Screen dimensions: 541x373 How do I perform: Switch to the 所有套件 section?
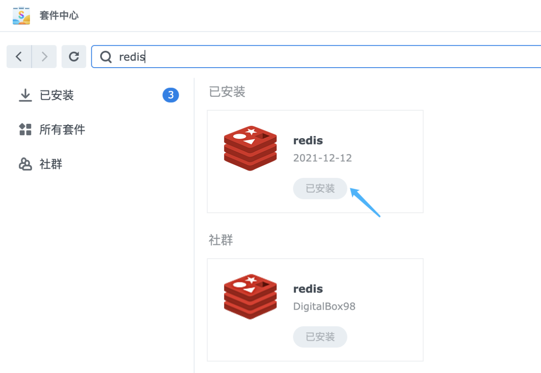(62, 129)
